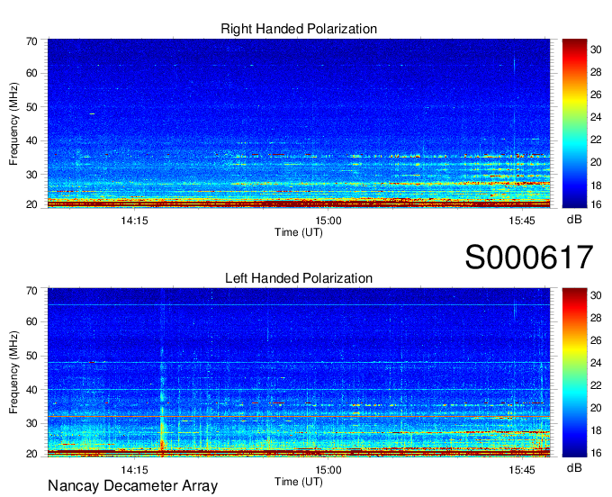Click the 20 frequency tick of bottom plot
Screen dimensions: 612x497
(31, 454)
